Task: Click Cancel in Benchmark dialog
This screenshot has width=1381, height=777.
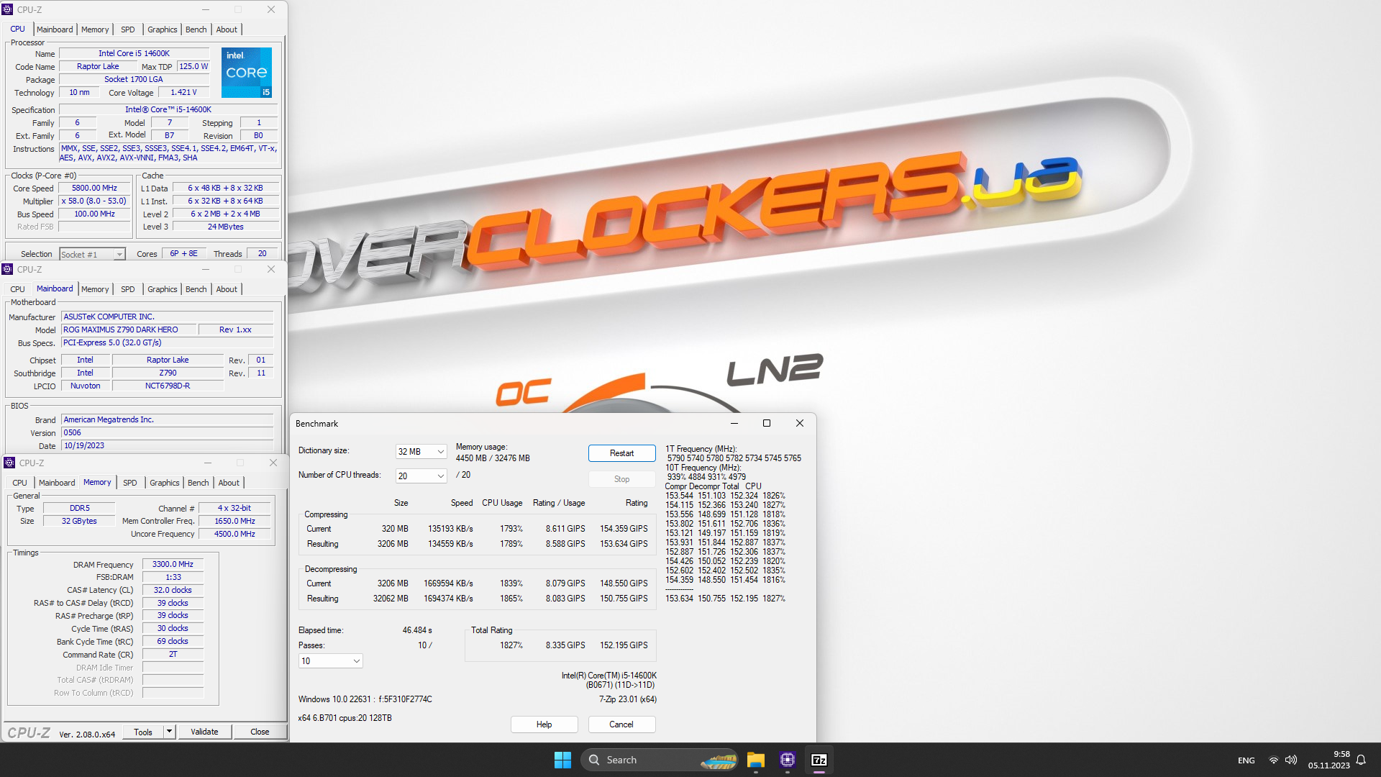Action: [x=621, y=724]
